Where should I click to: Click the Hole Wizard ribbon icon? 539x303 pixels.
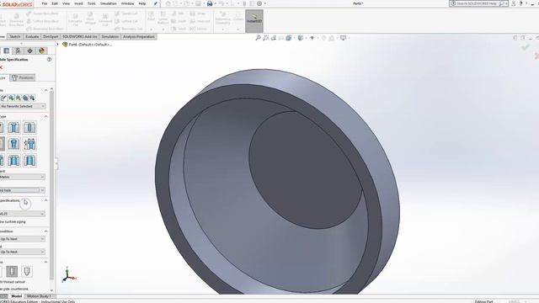pyautogui.click(x=90, y=19)
